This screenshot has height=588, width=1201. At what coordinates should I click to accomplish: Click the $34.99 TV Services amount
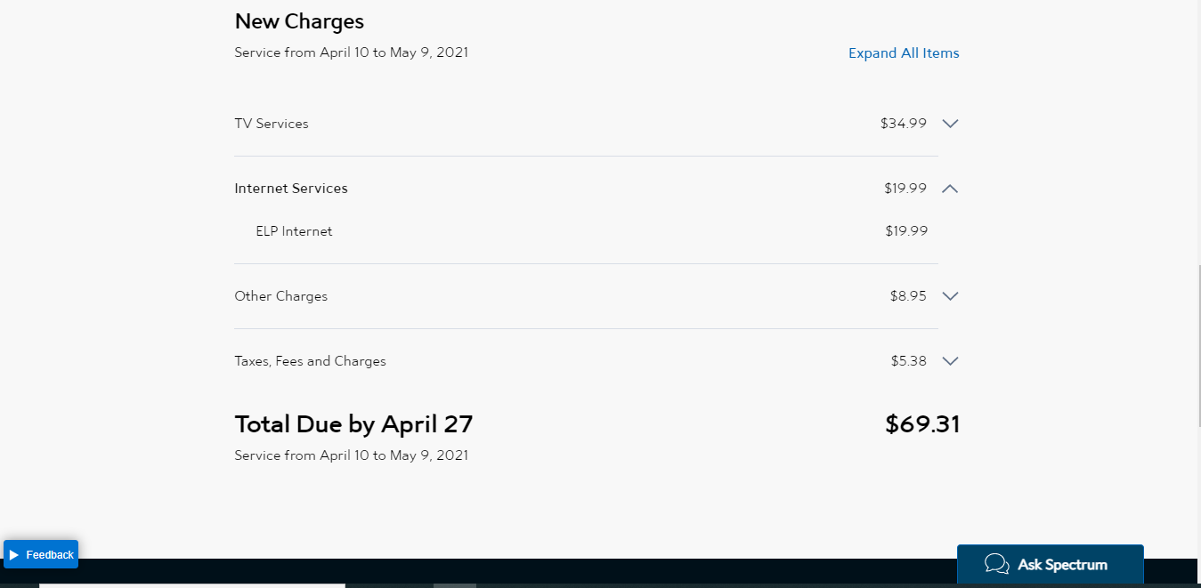(x=903, y=124)
